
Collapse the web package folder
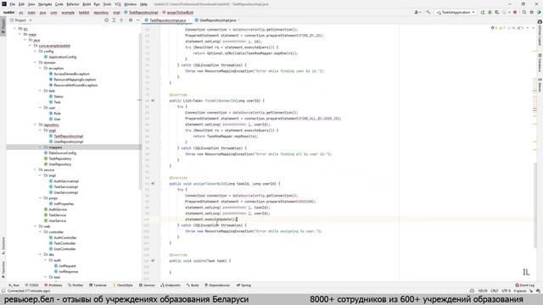click(x=36, y=226)
